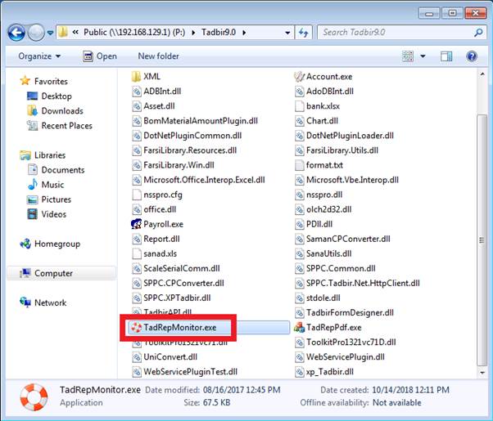Select the stdole.dll file icon
This screenshot has height=421, width=493.
(299, 298)
